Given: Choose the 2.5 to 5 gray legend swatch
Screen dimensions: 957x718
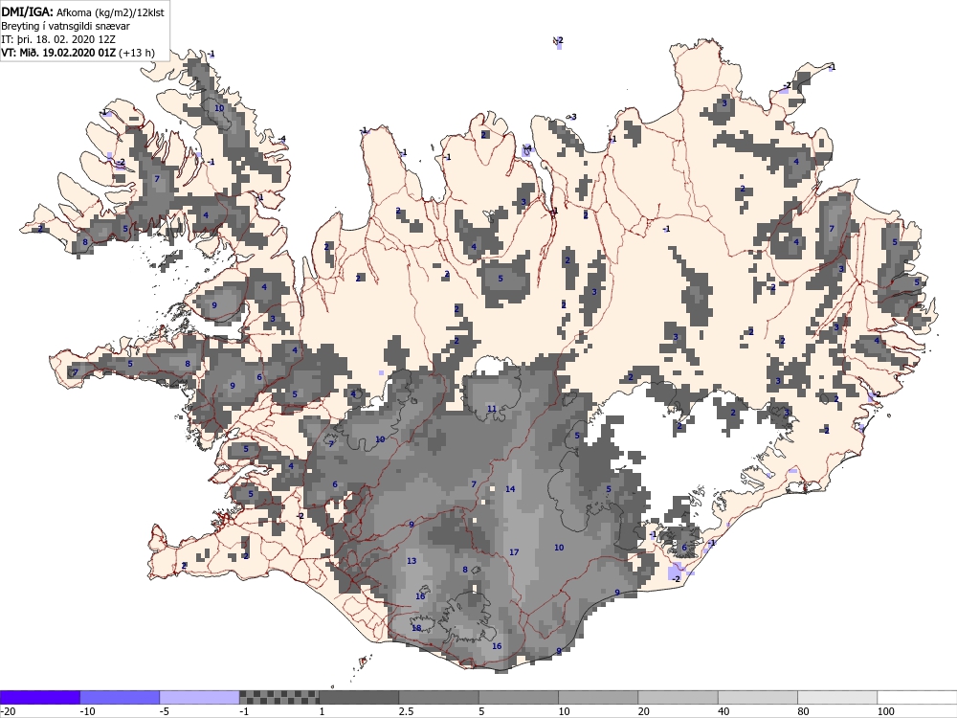Looking at the screenshot, I should pos(439,697).
